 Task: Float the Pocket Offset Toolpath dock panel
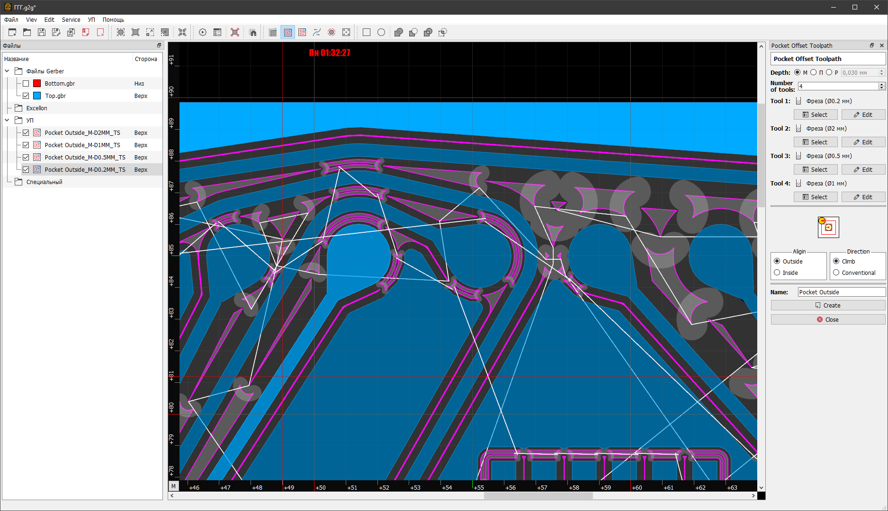872,45
